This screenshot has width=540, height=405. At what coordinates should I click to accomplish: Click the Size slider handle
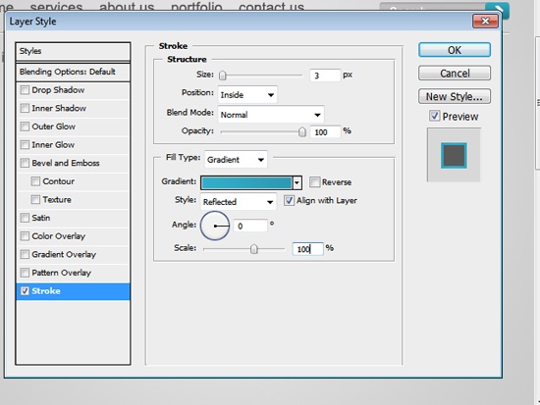tap(223, 76)
